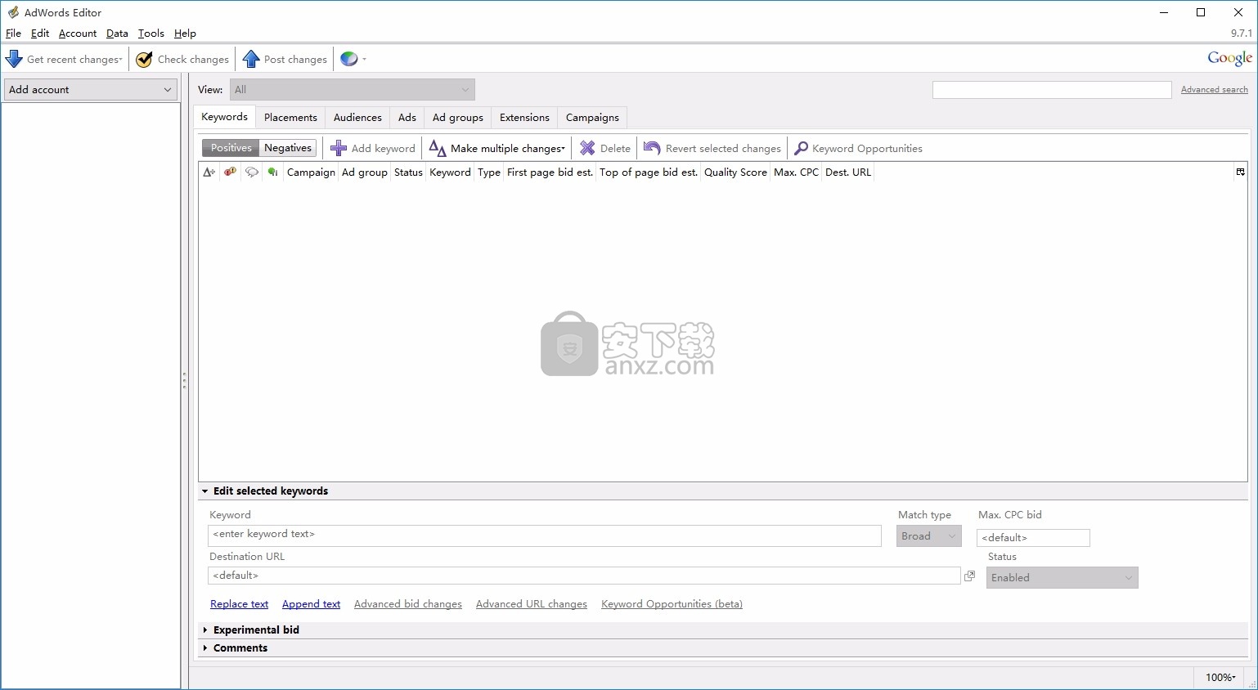1258x690 pixels.
Task: Open the Data menu
Action: click(117, 34)
